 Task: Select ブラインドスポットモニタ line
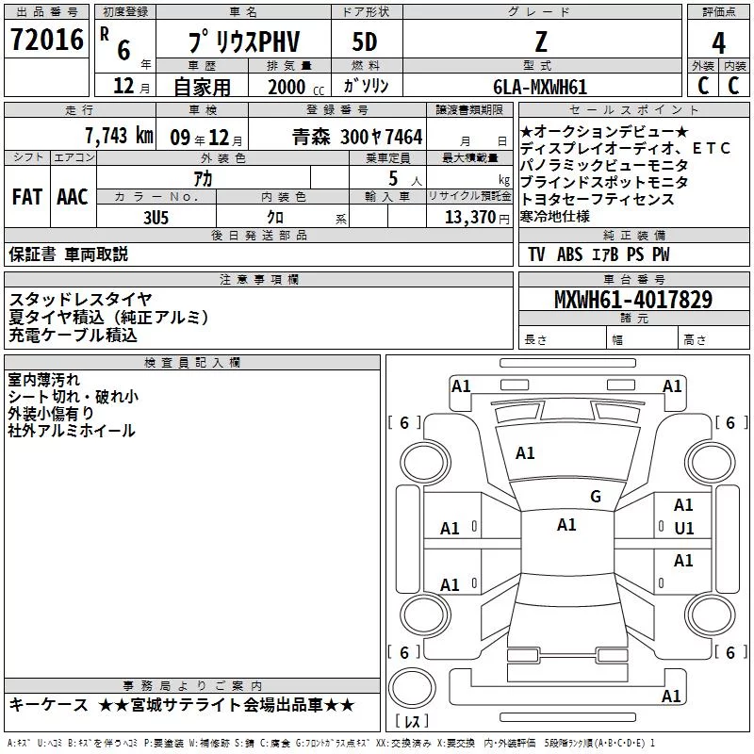point(604,182)
